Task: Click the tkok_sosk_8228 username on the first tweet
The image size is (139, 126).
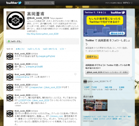Action: coord(23,54)
